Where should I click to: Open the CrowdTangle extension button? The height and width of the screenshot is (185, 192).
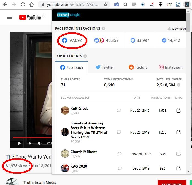coord(187,4)
